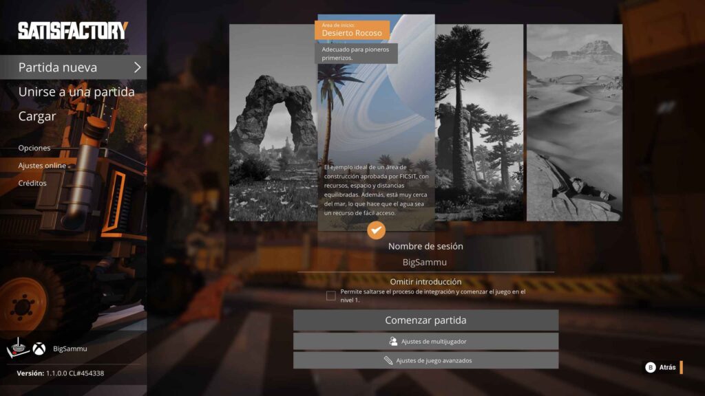This screenshot has height=396, width=705.
Task: Click the orange checkmark confirmation icon
Action: point(376,230)
